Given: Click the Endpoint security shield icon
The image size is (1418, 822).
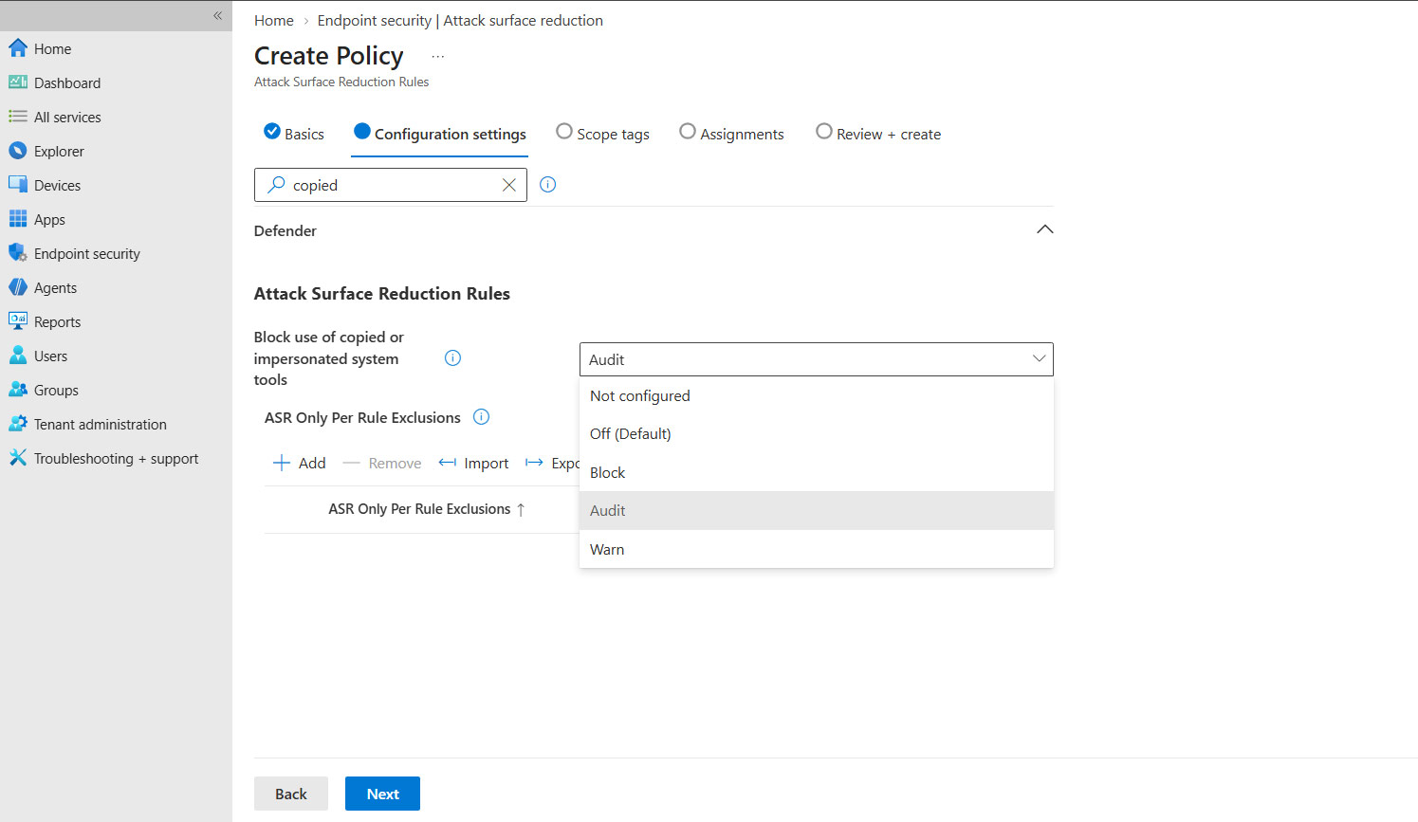Looking at the screenshot, I should click(18, 253).
